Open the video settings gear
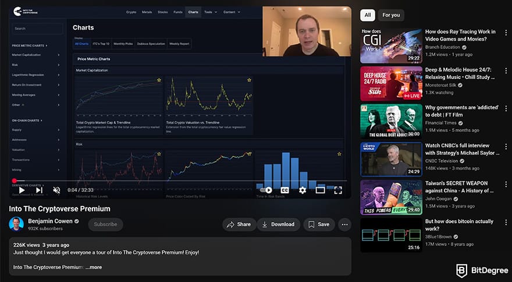The width and height of the screenshot is (512, 282). 303,190
